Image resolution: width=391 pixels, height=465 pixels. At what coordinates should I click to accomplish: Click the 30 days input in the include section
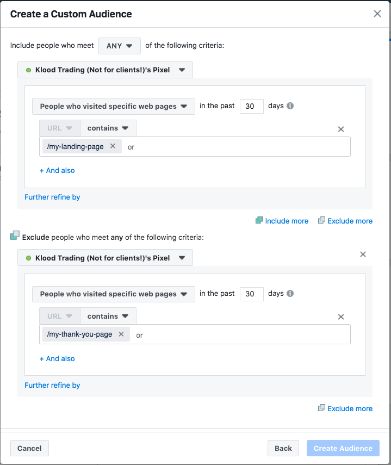[251, 106]
